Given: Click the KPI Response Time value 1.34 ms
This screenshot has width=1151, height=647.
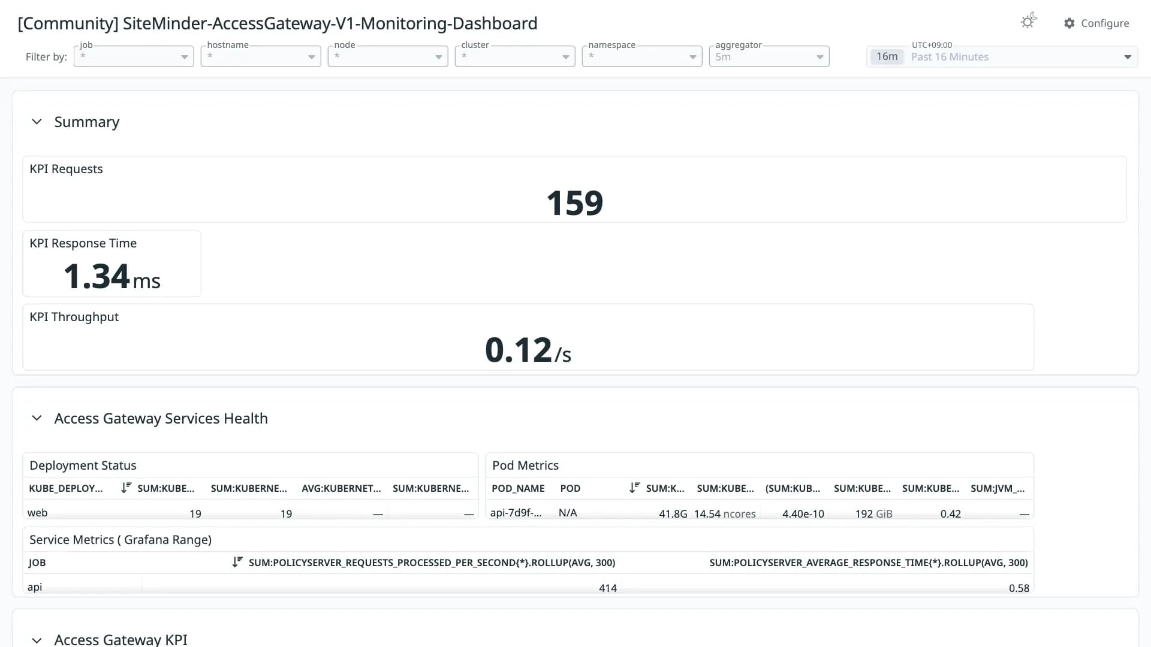Looking at the screenshot, I should click(x=112, y=277).
